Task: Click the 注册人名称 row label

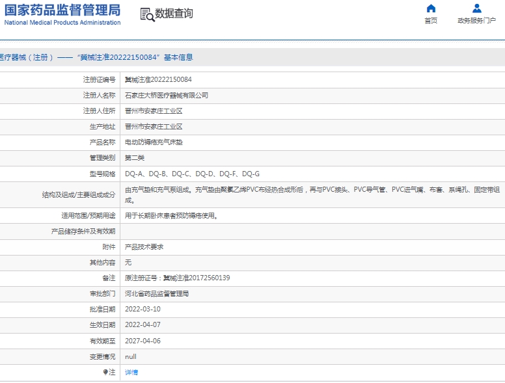Action: click(x=99, y=96)
